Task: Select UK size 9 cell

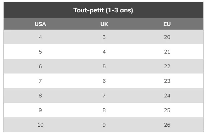Action: (104, 125)
